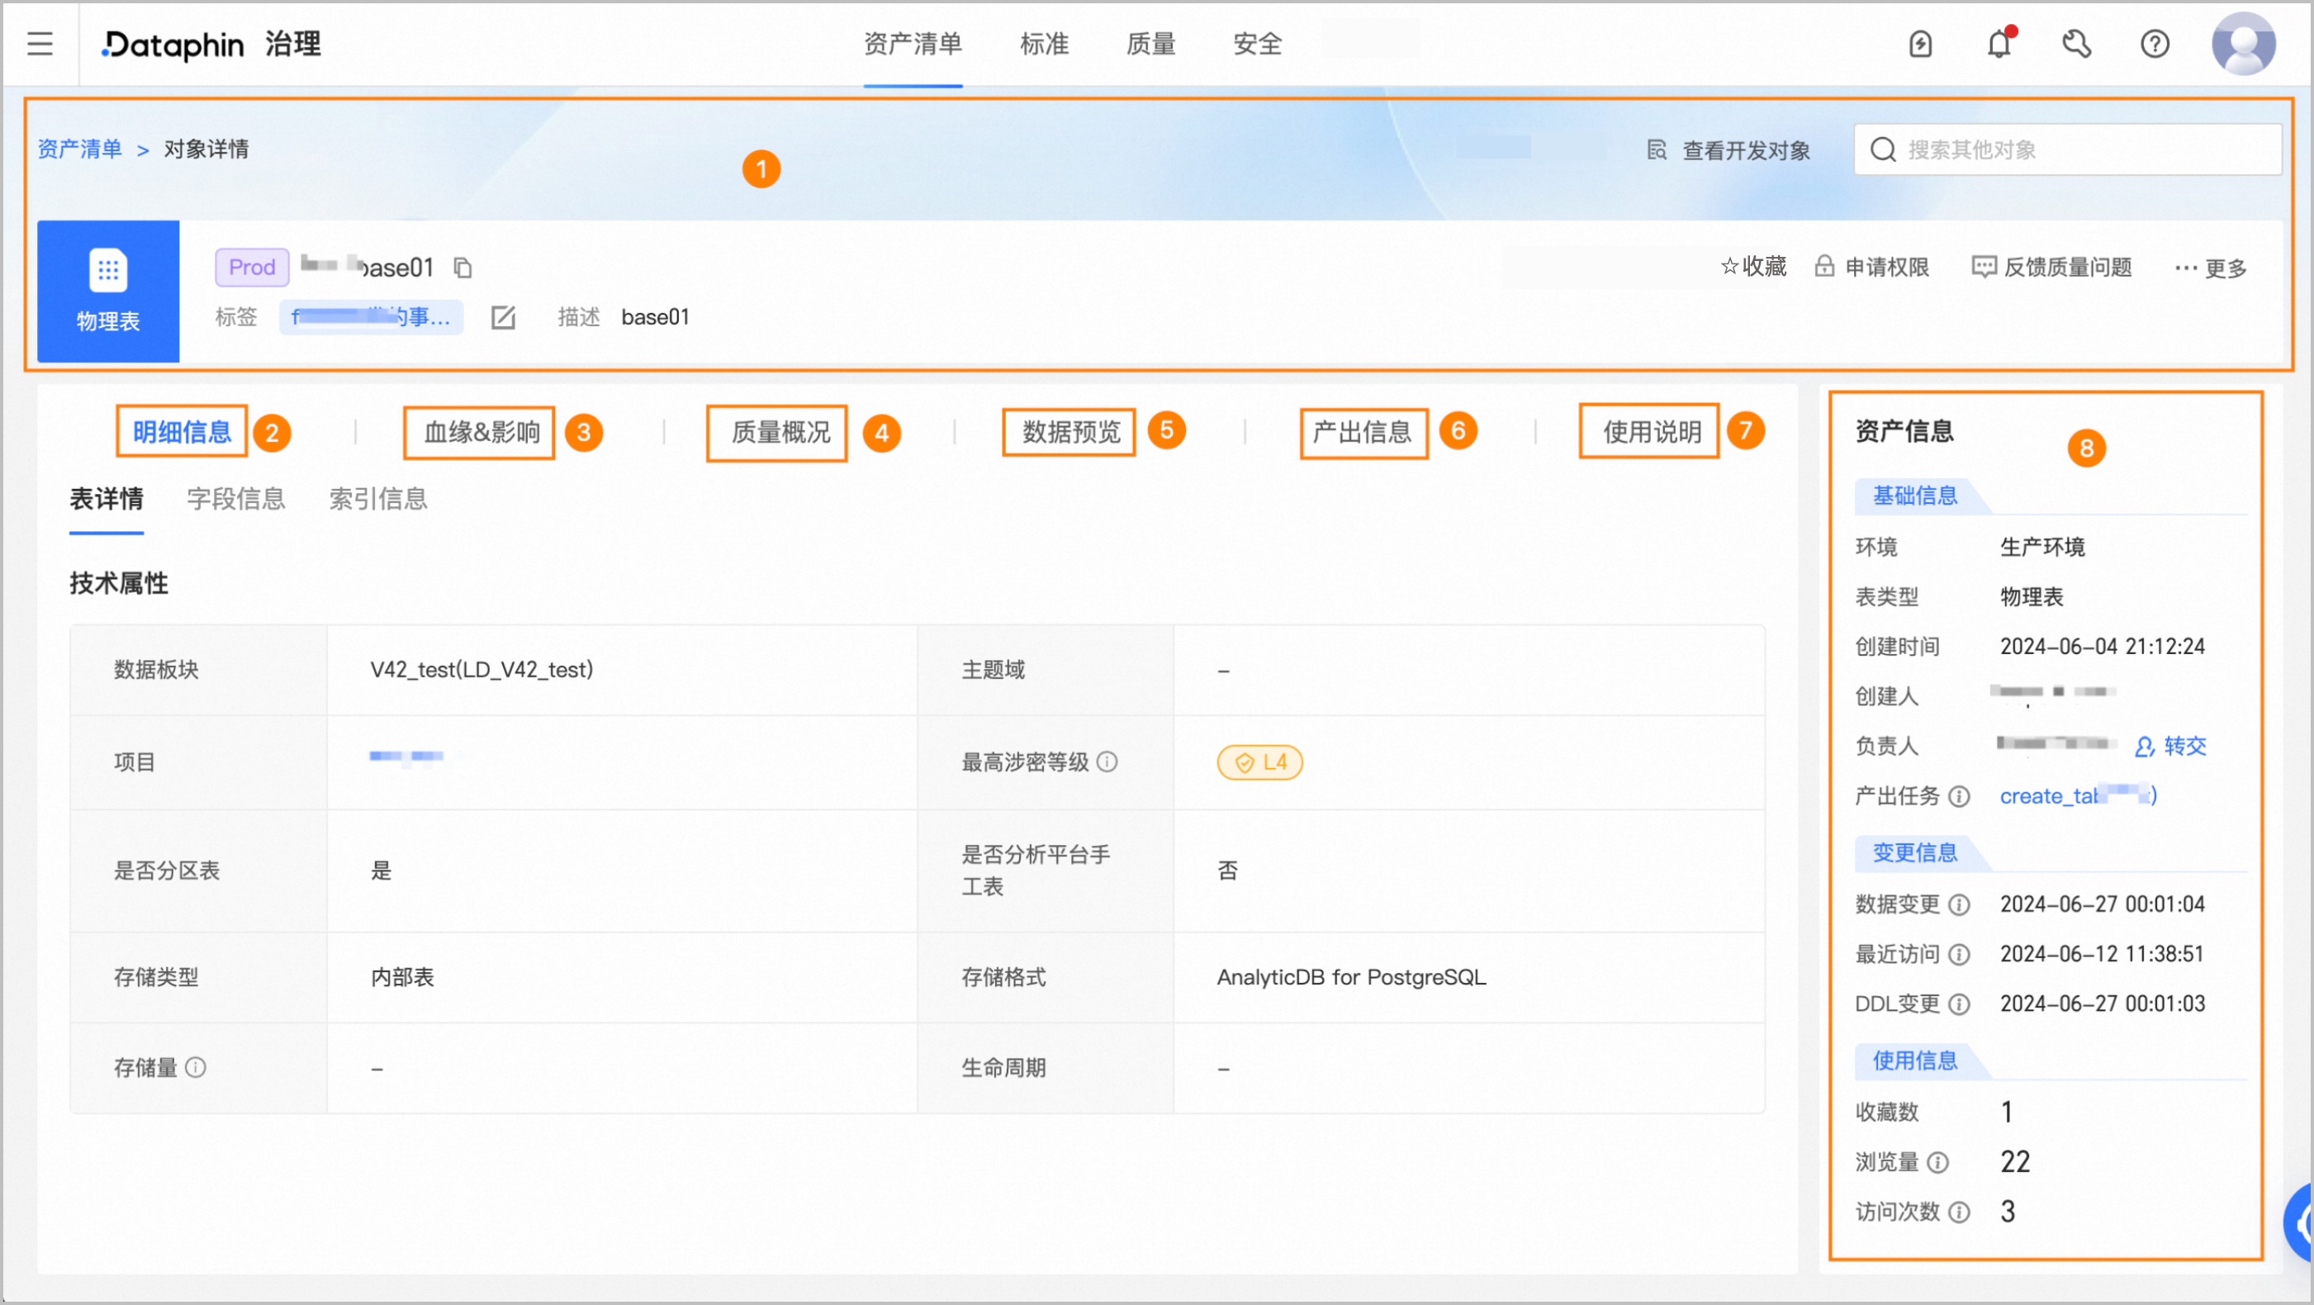
Task: Open the wrench settings icon
Action: point(2076,43)
